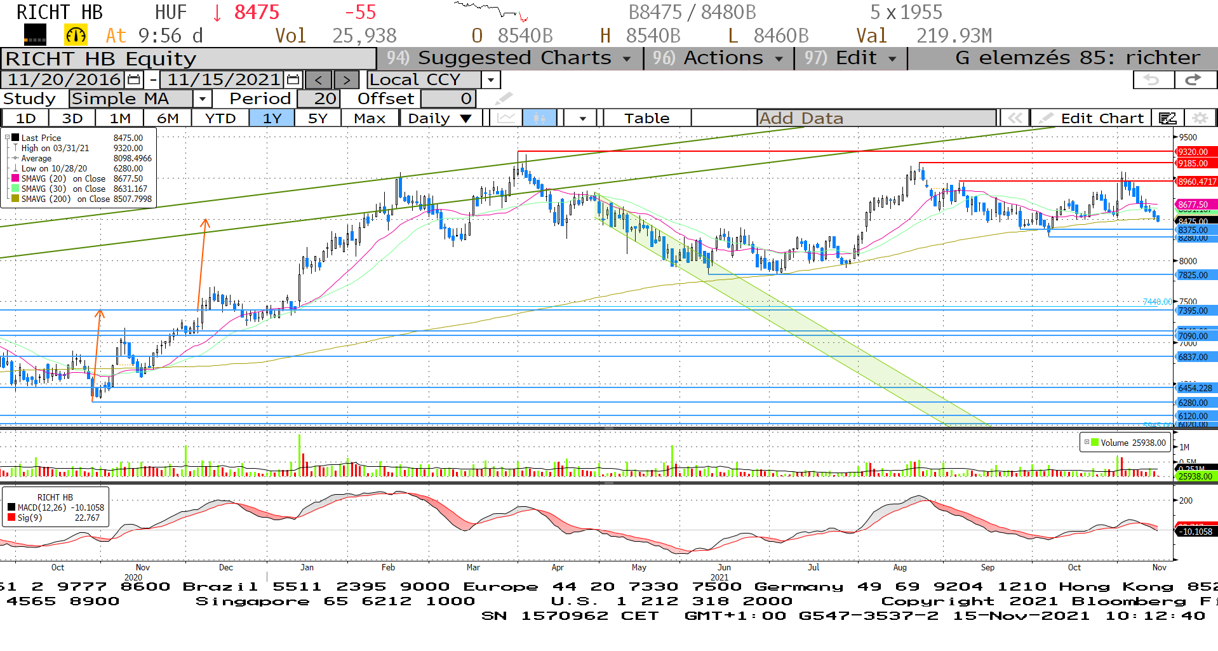Image resolution: width=1218 pixels, height=651 pixels.
Task: Open the Local CCY currency dropdown
Action: coord(490,80)
